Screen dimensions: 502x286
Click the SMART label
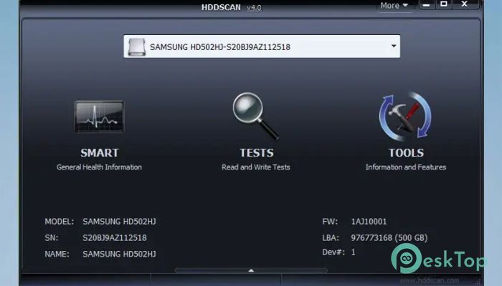tap(100, 153)
